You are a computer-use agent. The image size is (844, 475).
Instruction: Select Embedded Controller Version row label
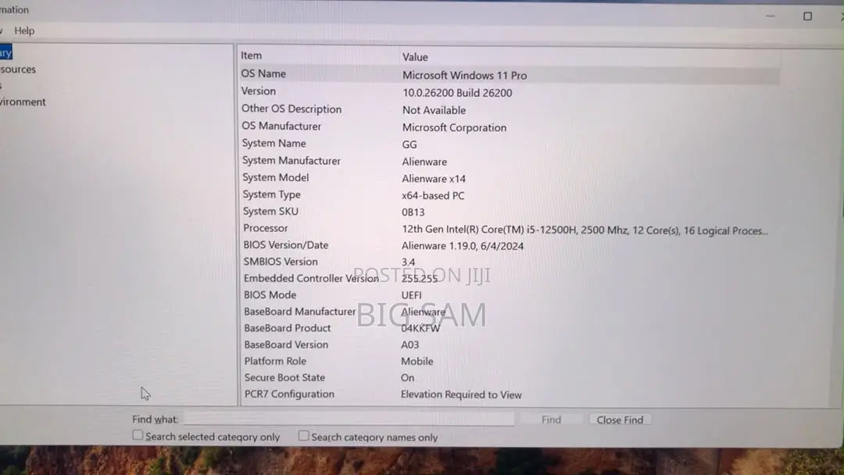pos(311,278)
